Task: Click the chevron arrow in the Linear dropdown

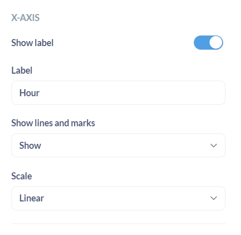Action: pyautogui.click(x=213, y=198)
